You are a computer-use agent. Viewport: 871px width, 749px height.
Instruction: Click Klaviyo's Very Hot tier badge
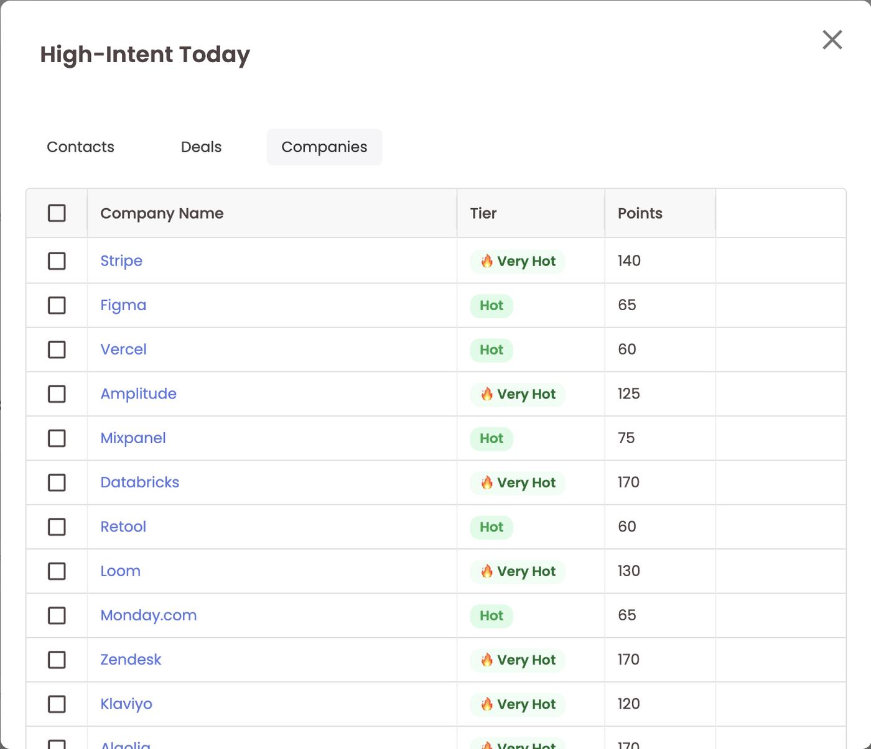point(518,704)
